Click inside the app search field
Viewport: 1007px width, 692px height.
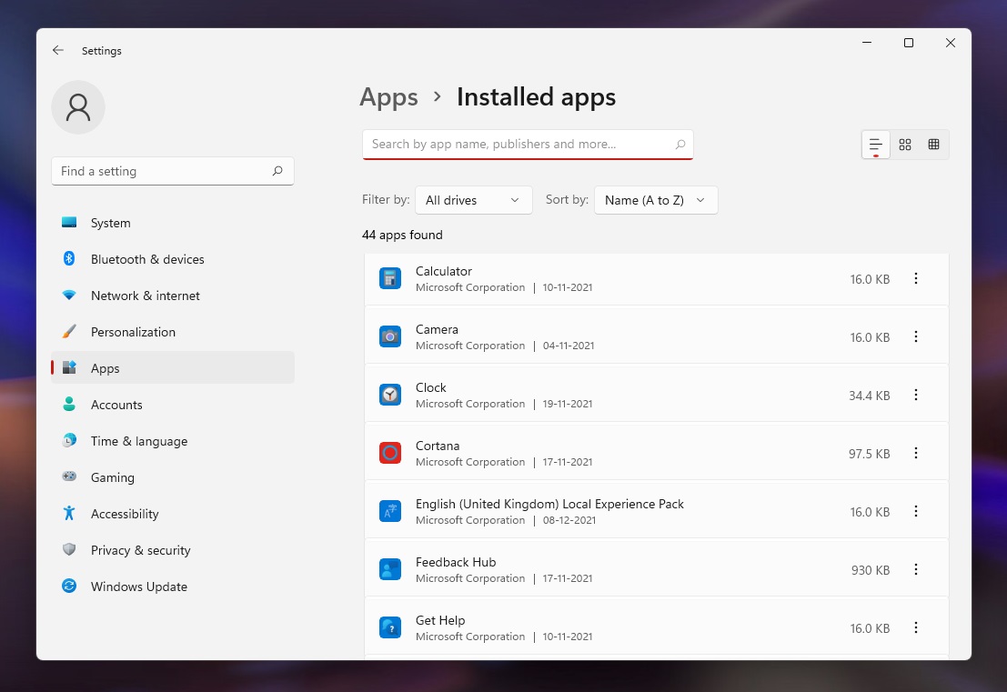click(x=528, y=144)
